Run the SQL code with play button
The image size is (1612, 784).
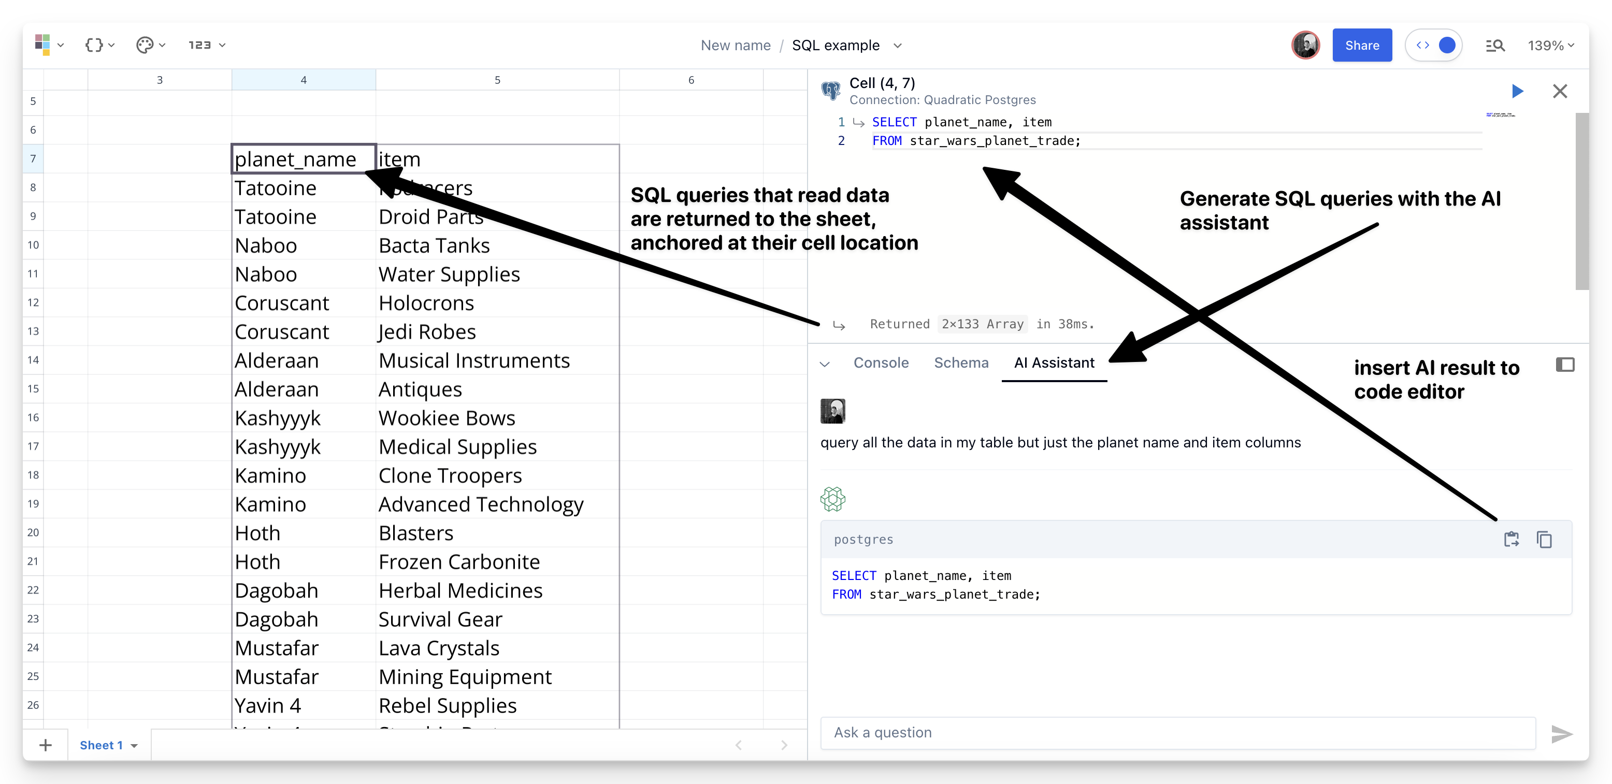click(1517, 91)
